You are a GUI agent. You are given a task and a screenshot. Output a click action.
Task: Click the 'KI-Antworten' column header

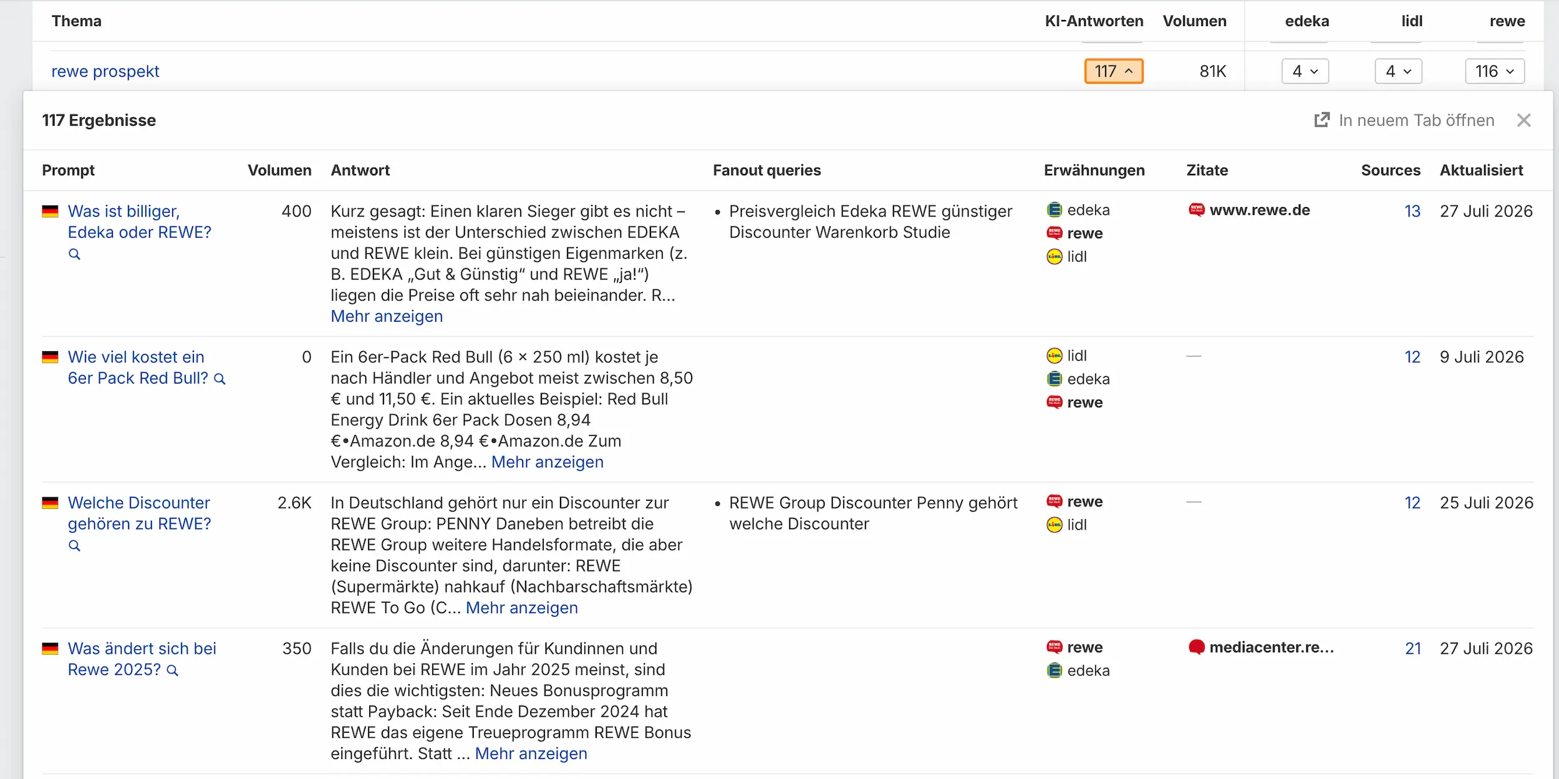pos(1094,21)
